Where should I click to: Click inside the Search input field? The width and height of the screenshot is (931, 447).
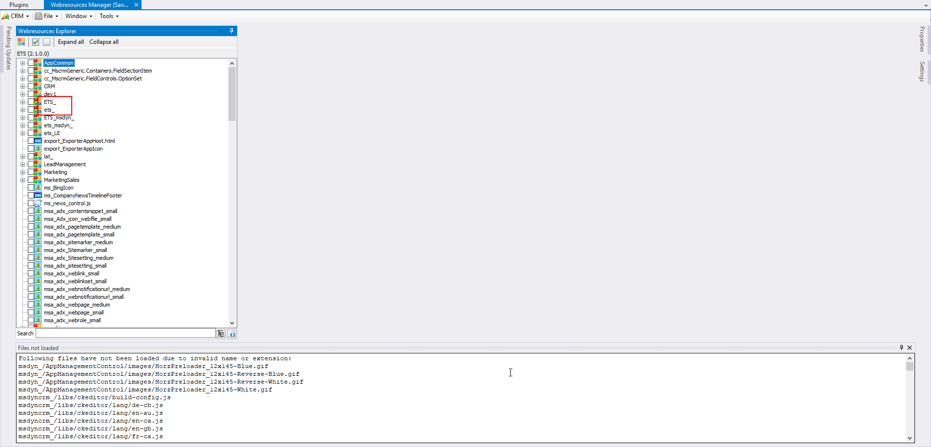pos(124,333)
